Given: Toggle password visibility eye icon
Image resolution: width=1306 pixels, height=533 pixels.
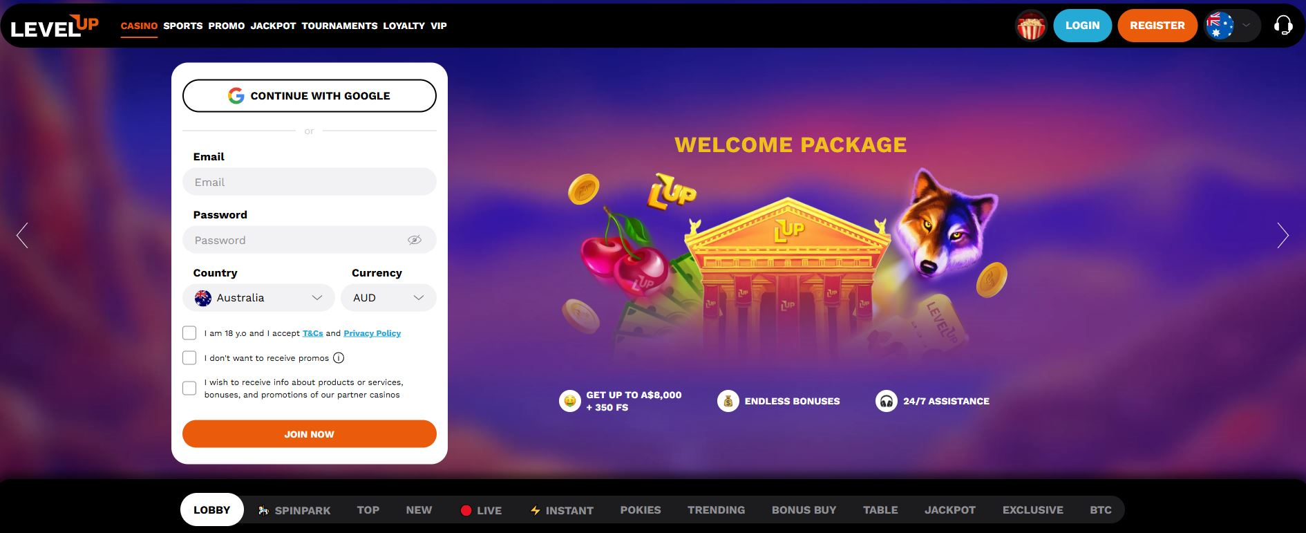Looking at the screenshot, I should point(415,240).
